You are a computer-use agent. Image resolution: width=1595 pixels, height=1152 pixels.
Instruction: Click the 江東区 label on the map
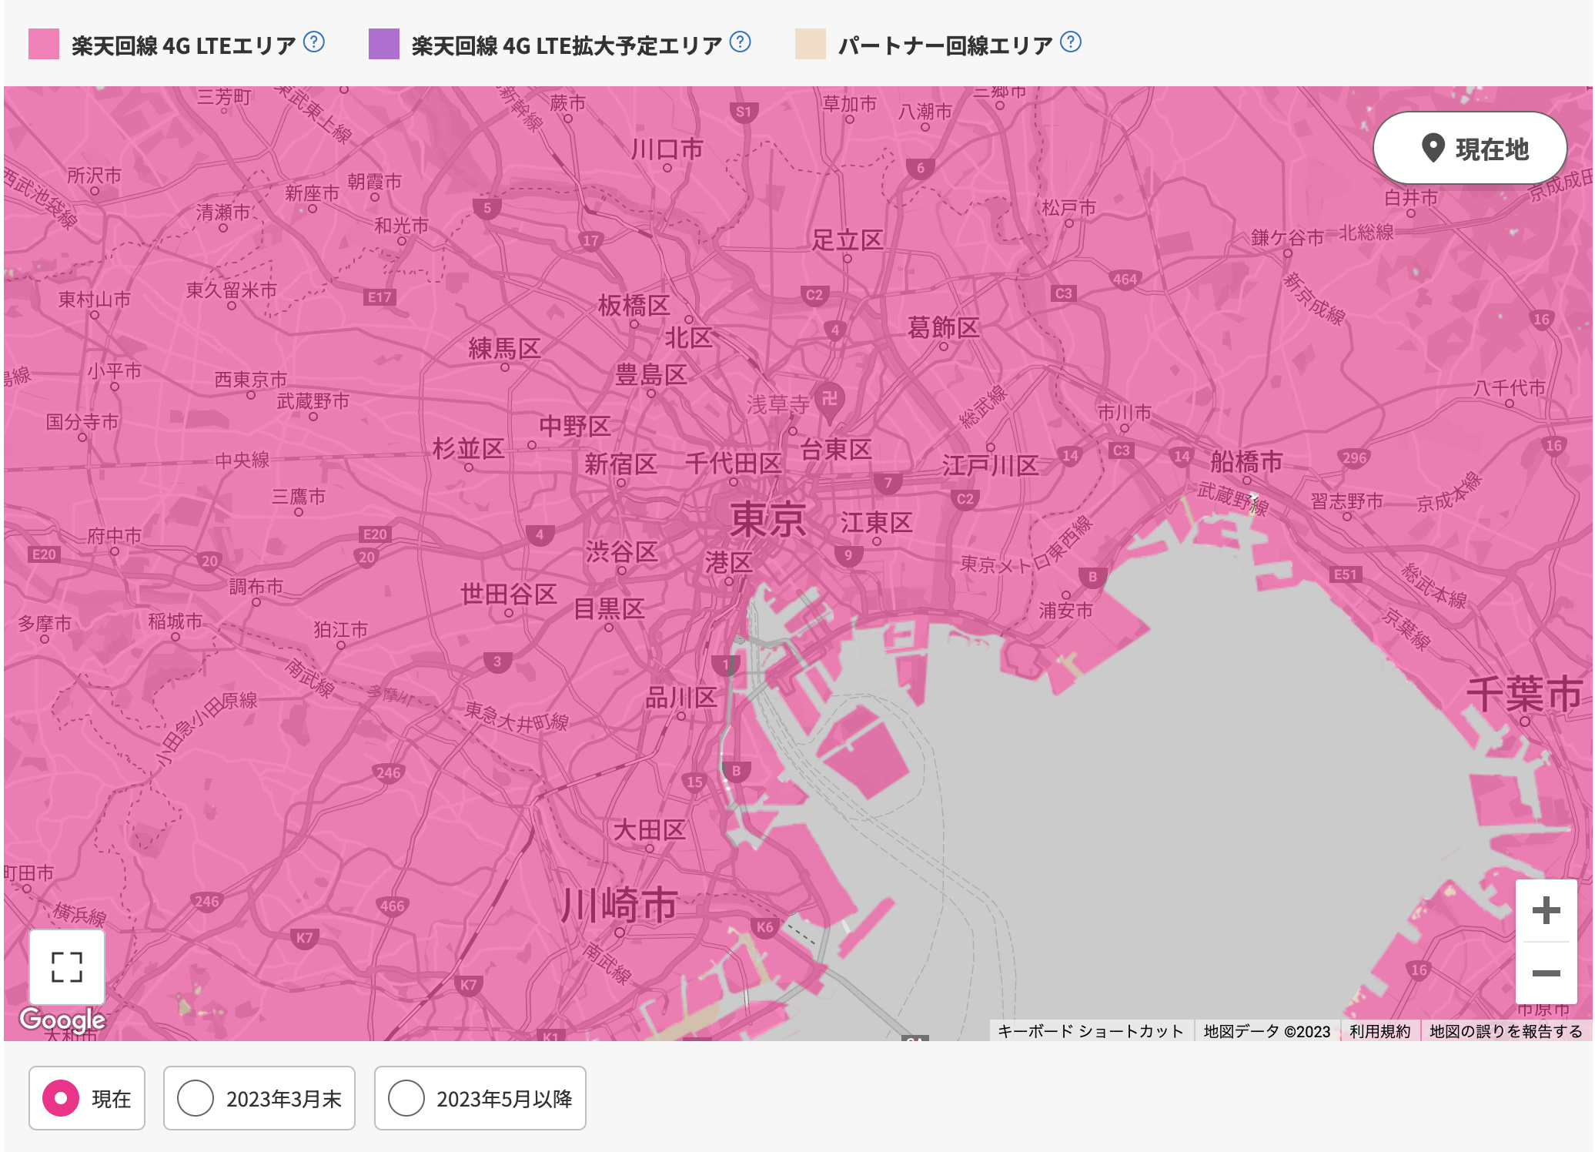[x=876, y=522]
